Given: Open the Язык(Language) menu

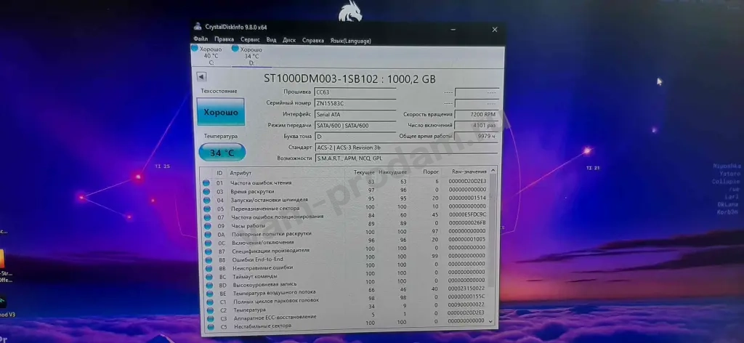Looking at the screenshot, I should [349, 40].
